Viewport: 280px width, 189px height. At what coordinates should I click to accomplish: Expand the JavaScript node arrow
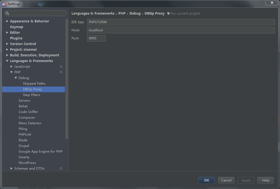[x=11, y=67]
